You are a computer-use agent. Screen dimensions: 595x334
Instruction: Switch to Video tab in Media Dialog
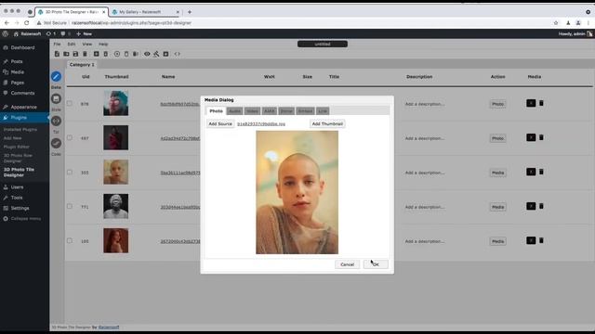tap(252, 111)
